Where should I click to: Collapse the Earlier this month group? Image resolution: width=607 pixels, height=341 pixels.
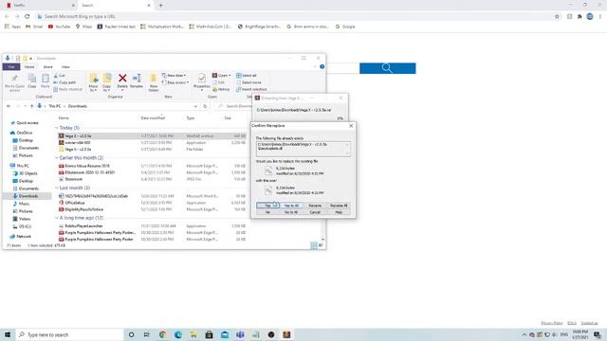[57, 158]
